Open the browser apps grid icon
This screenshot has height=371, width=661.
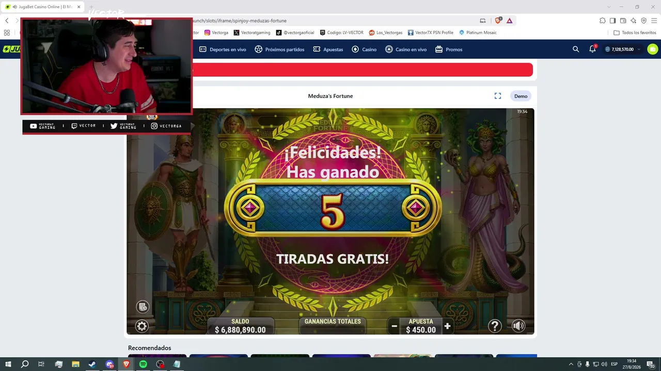pos(7,32)
